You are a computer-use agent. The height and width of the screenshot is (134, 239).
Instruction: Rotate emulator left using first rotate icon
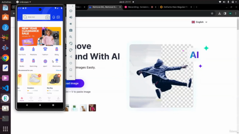tap(71, 44)
